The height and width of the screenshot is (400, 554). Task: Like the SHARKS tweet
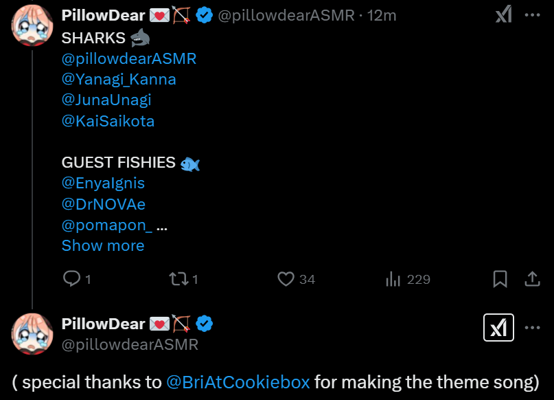point(286,279)
